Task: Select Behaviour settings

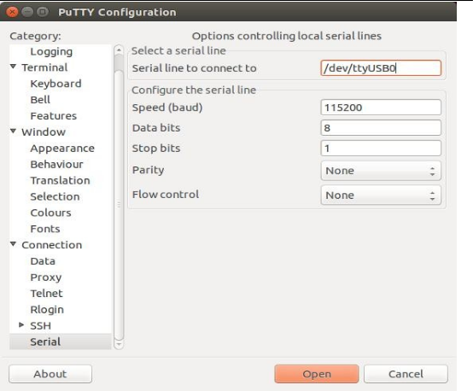Action: [x=56, y=165]
